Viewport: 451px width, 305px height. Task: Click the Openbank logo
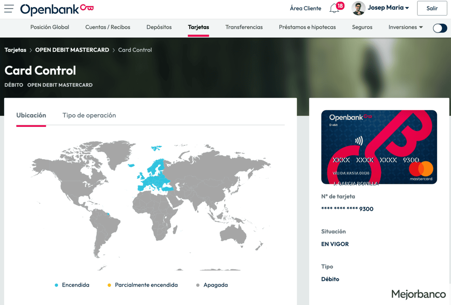point(57,9)
